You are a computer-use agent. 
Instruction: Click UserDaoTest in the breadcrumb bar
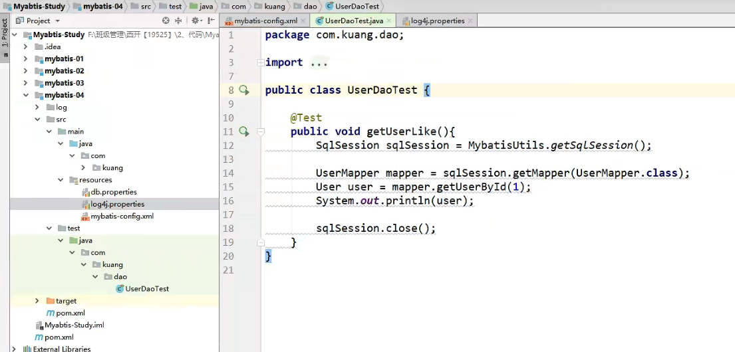pyautogui.click(x=352, y=7)
